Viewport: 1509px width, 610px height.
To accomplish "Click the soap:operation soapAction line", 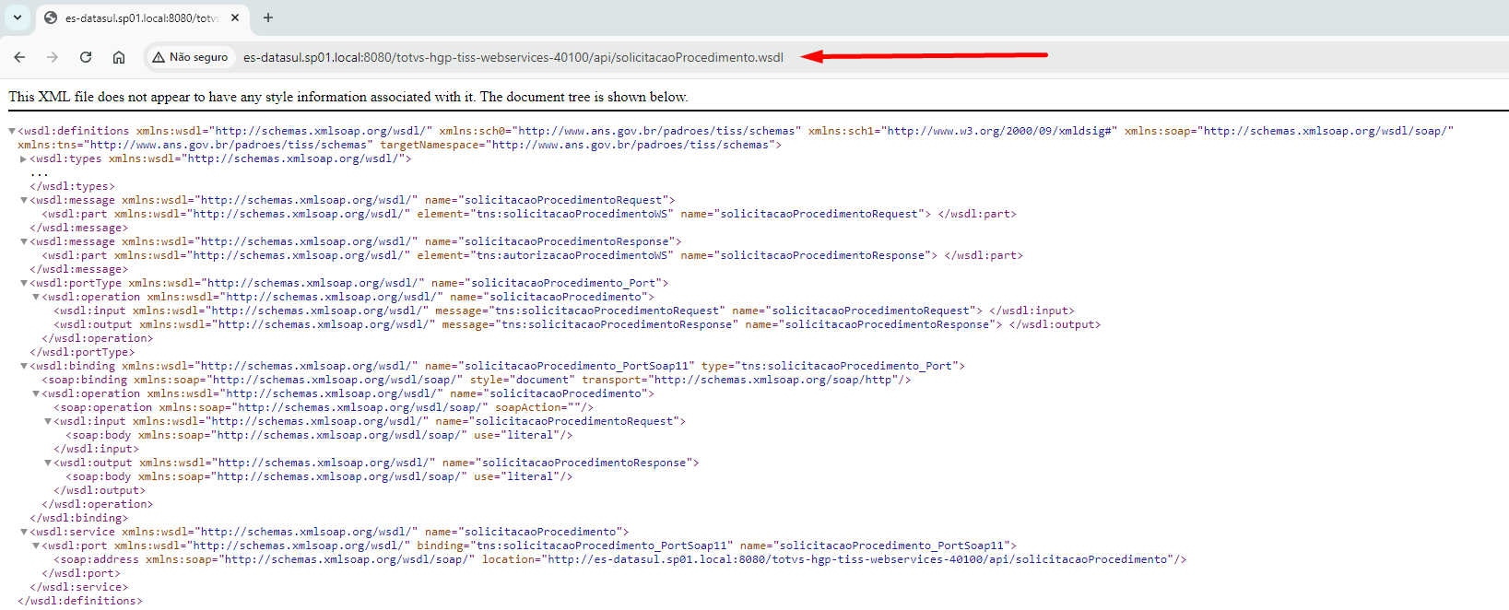I will click(x=324, y=407).
